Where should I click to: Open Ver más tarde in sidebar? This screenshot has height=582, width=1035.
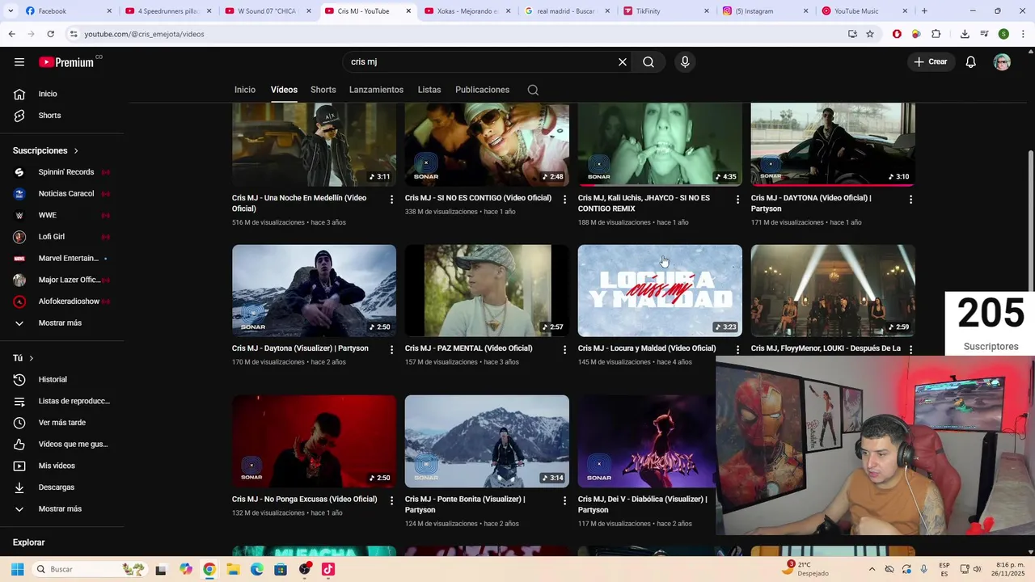coord(62,423)
